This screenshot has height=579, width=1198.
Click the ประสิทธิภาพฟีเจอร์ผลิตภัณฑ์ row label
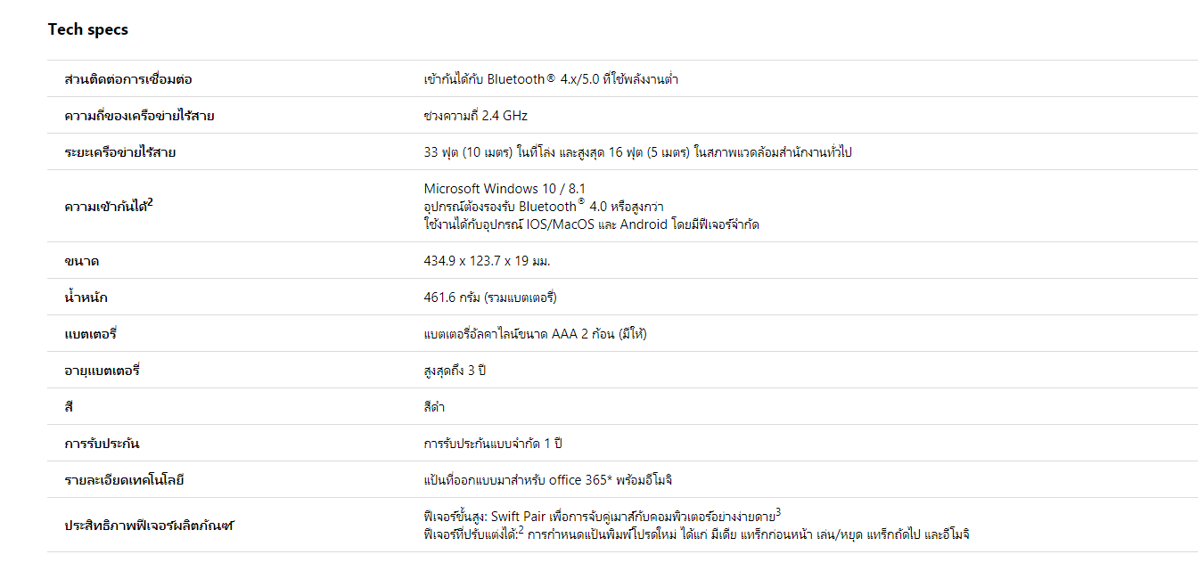tap(148, 526)
